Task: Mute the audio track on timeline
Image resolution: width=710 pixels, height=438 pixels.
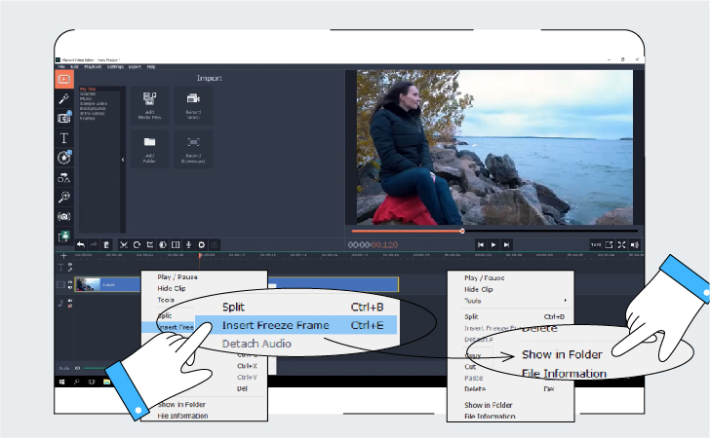Action: 70,306
